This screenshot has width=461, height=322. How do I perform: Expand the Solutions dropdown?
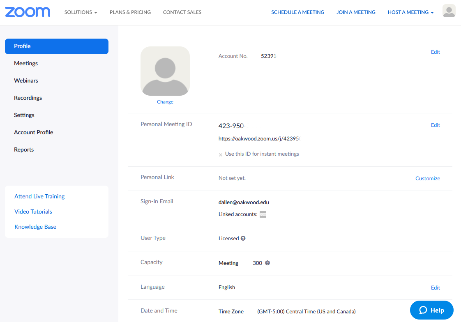(81, 12)
